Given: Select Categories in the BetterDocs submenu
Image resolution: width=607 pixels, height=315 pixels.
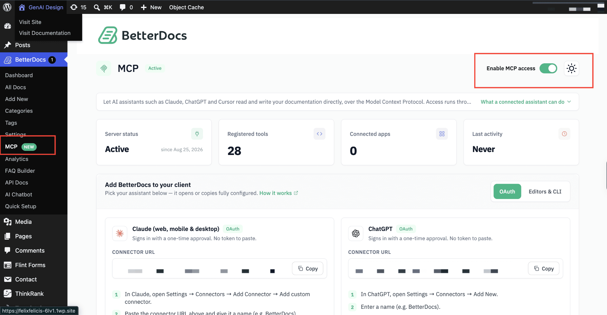Looking at the screenshot, I should (19, 111).
